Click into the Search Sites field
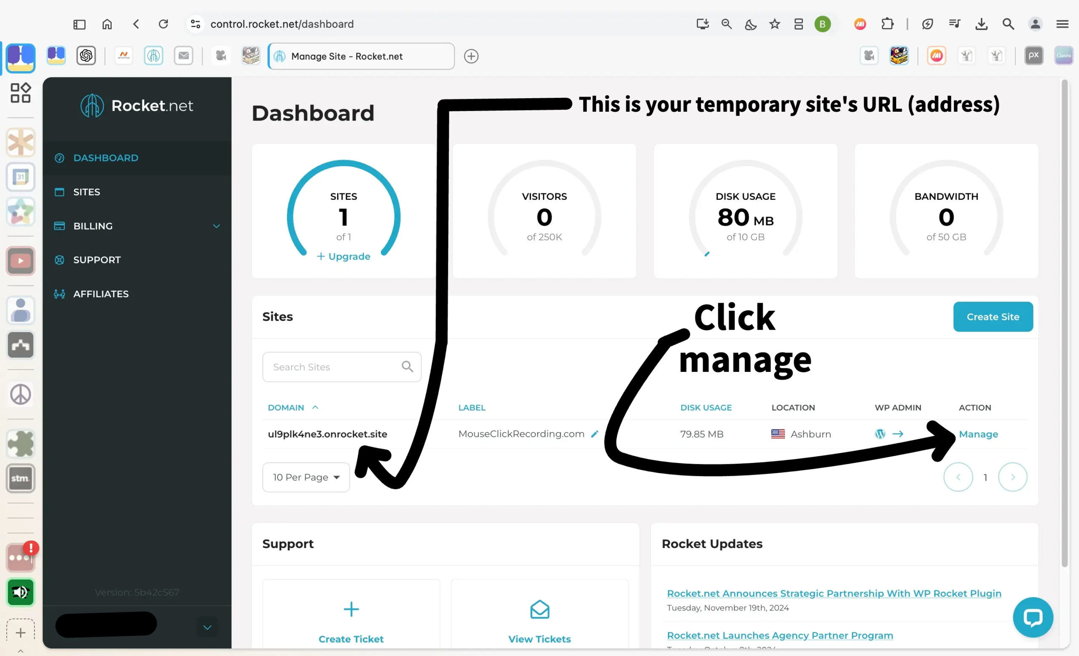The height and width of the screenshot is (656, 1079). point(333,367)
